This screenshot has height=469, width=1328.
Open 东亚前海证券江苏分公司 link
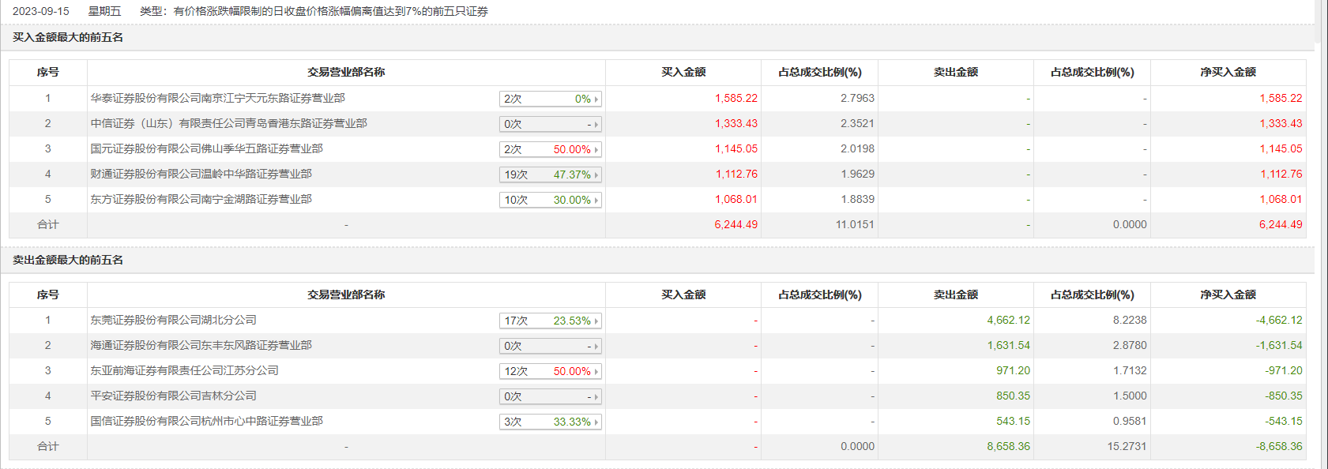[184, 370]
